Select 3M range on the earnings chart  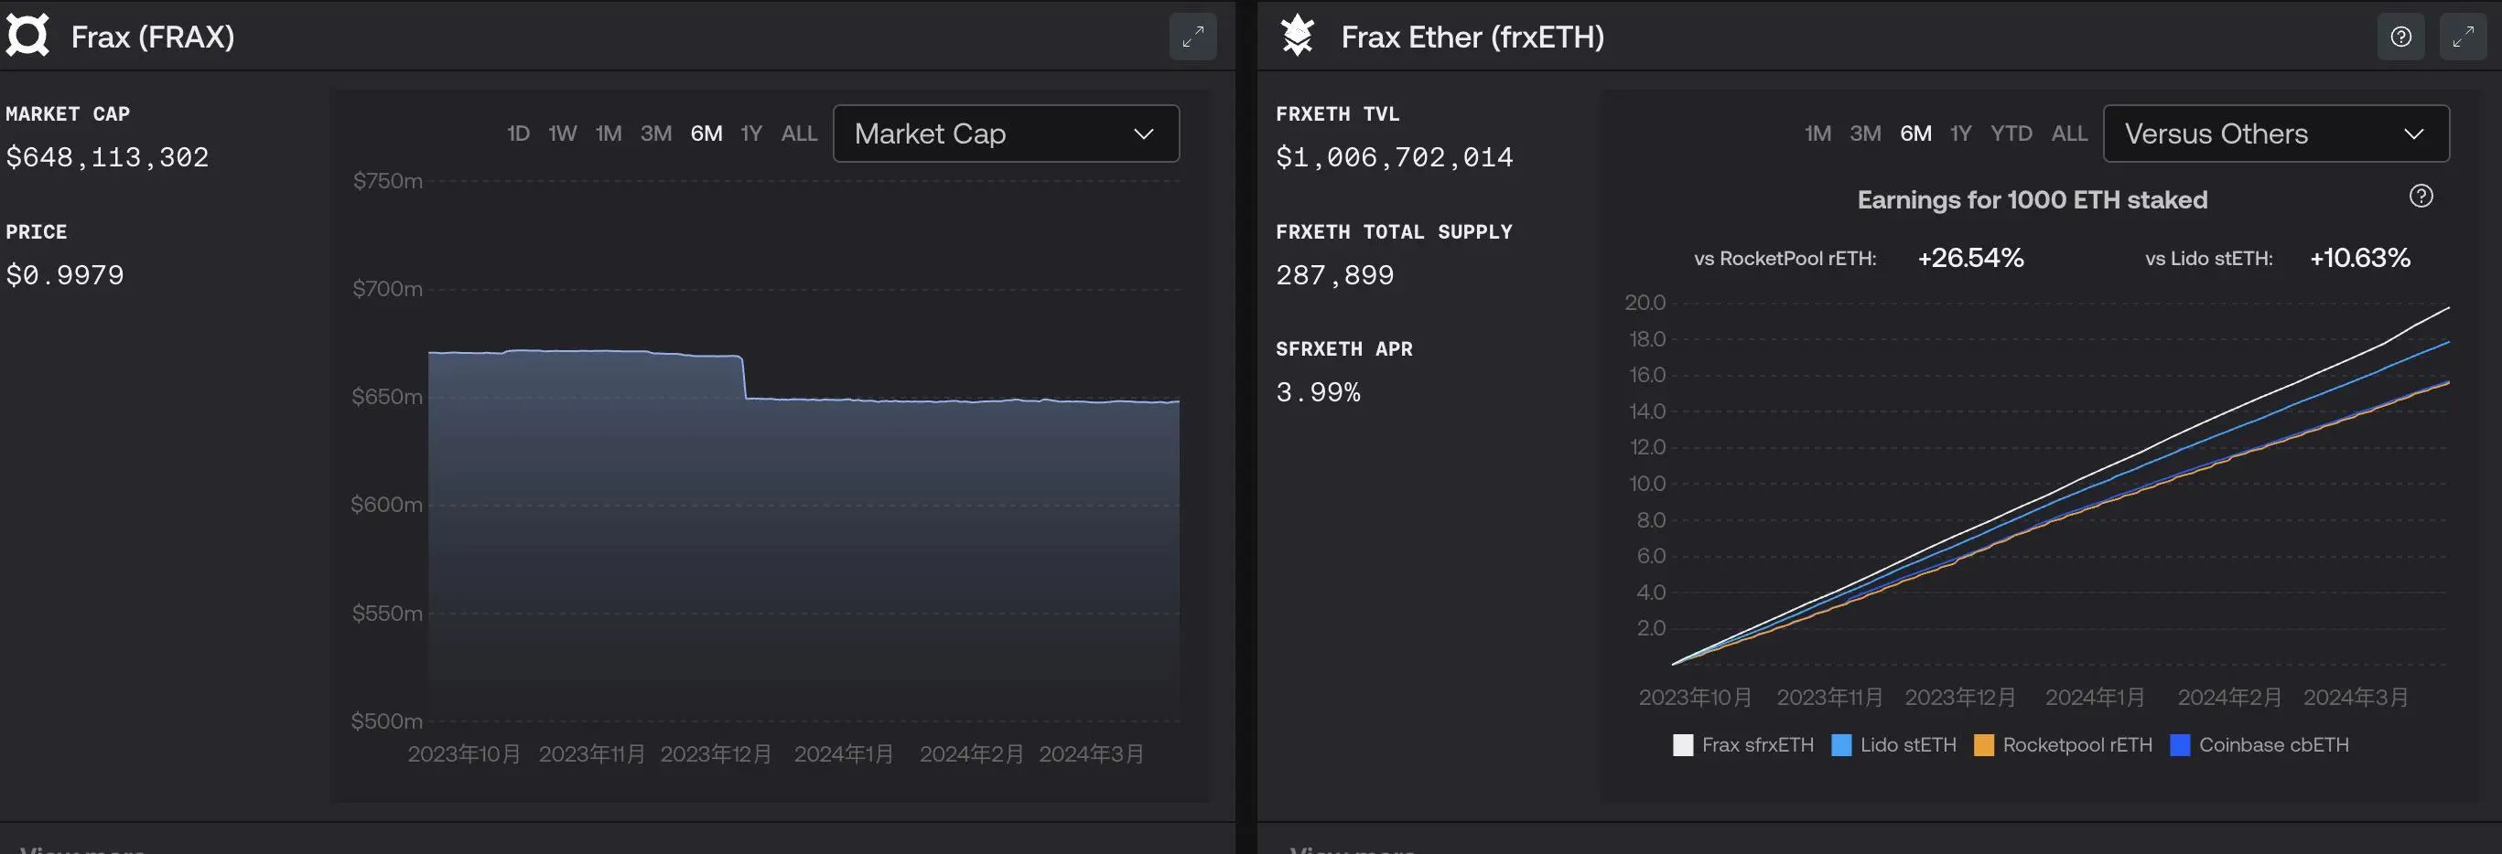[x=1864, y=133]
